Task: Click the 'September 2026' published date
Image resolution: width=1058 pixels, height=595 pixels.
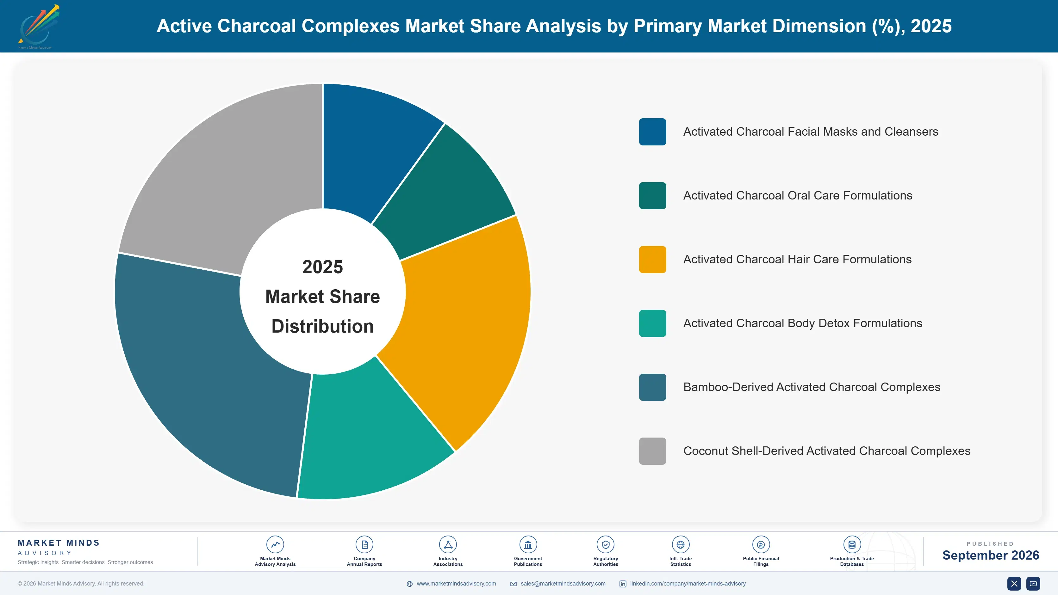Action: 991,555
